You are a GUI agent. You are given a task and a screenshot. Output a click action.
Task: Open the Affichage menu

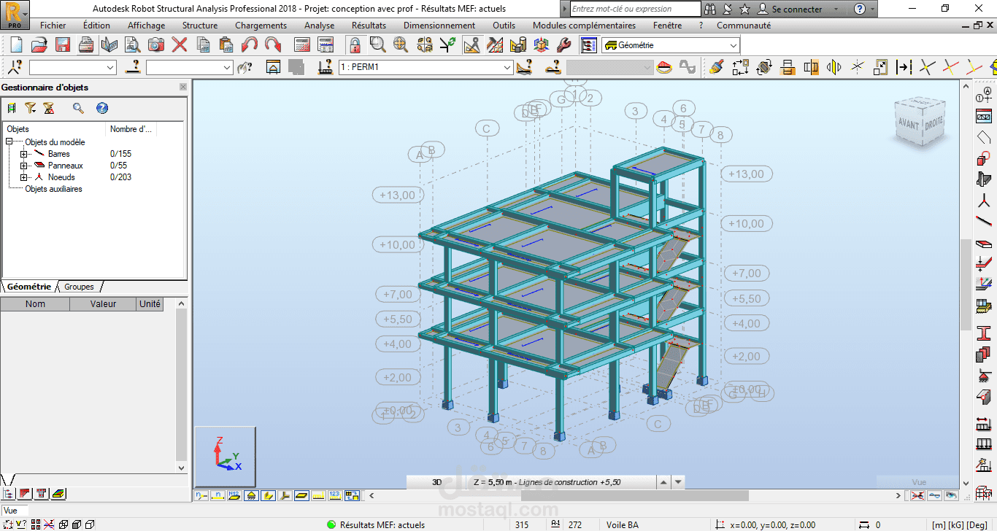click(147, 25)
